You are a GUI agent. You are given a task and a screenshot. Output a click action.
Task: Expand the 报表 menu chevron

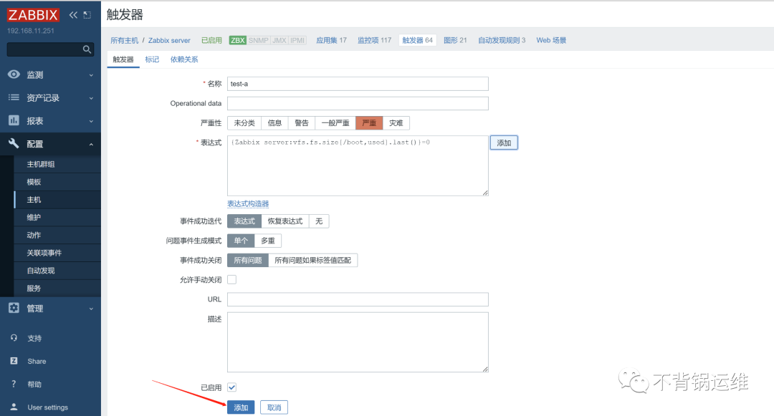point(91,120)
